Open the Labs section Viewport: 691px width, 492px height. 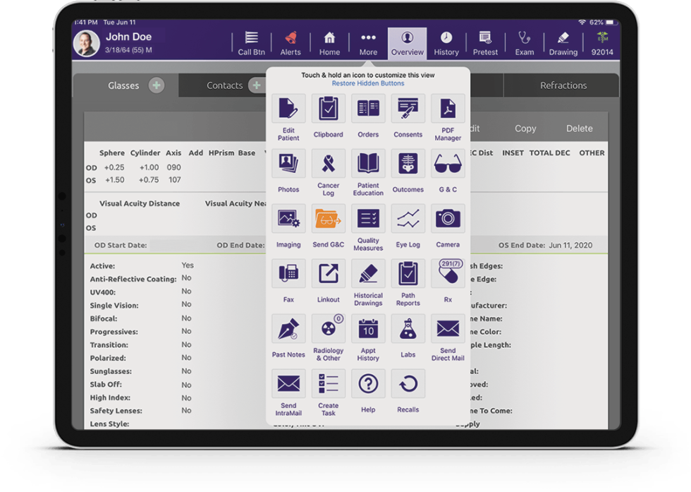coord(408,329)
